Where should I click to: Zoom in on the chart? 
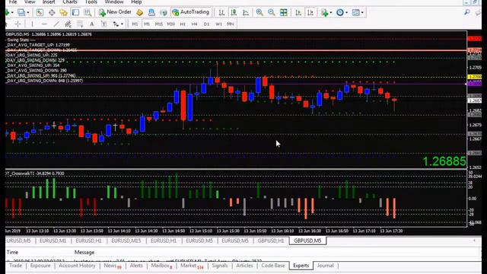tap(259, 12)
